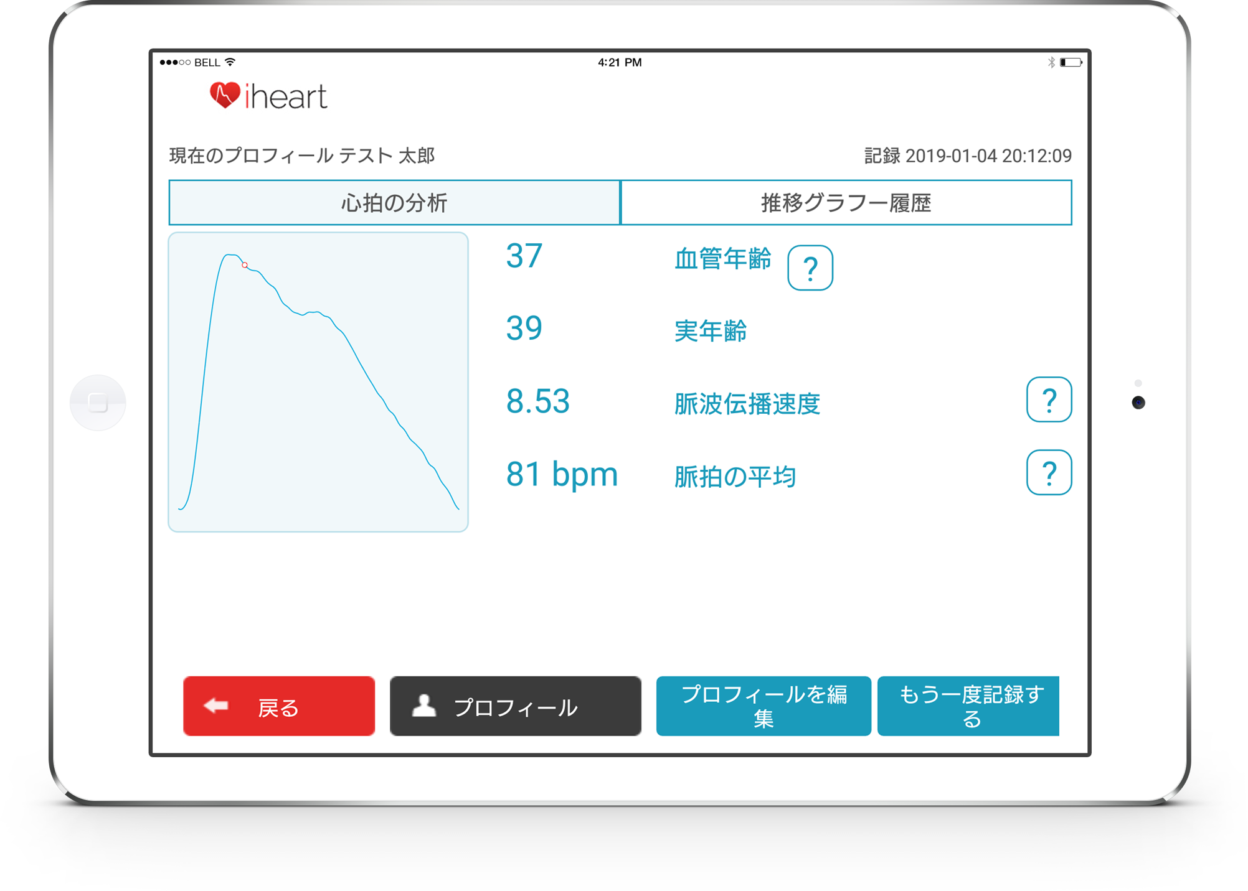This screenshot has width=1248, height=891.
Task: Tap the white back arrow icon
Action: coord(216,706)
